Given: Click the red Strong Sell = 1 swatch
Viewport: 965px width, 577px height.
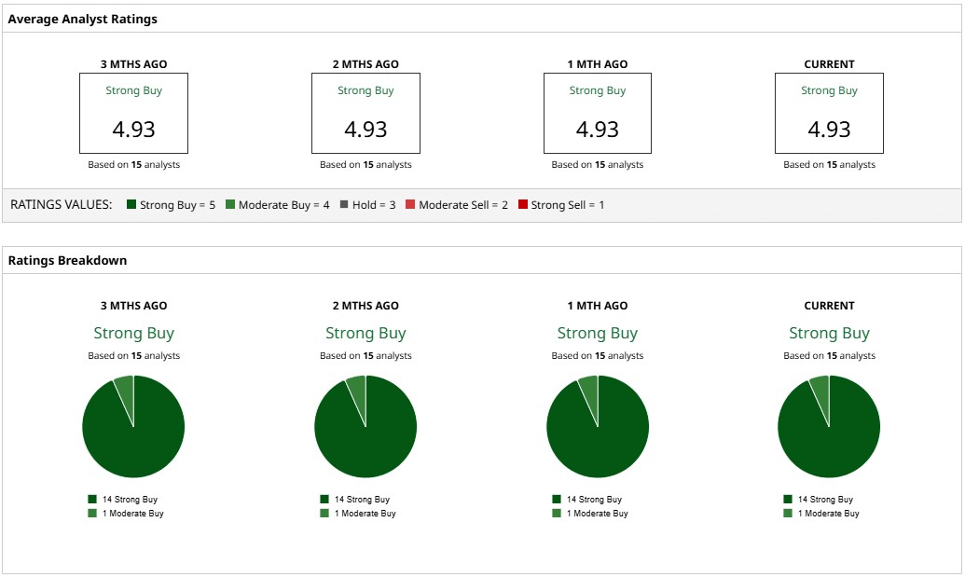Looking at the screenshot, I should click(523, 204).
